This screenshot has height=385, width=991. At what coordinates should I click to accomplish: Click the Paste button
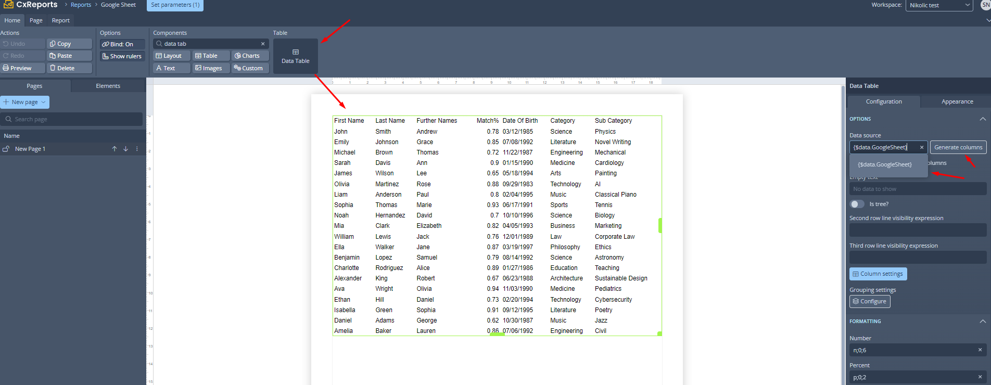tap(69, 56)
